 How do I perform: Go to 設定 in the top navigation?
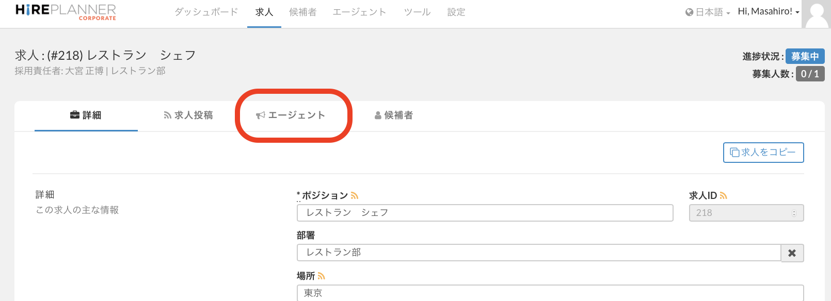tap(456, 12)
